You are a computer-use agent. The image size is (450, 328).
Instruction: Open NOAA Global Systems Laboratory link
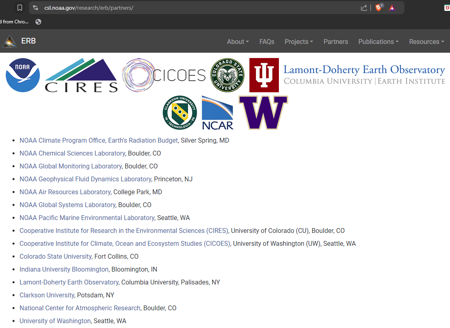coord(67,205)
